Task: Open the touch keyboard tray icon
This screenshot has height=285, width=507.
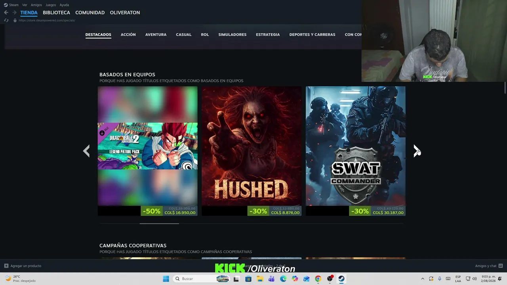Action: click(x=448, y=279)
